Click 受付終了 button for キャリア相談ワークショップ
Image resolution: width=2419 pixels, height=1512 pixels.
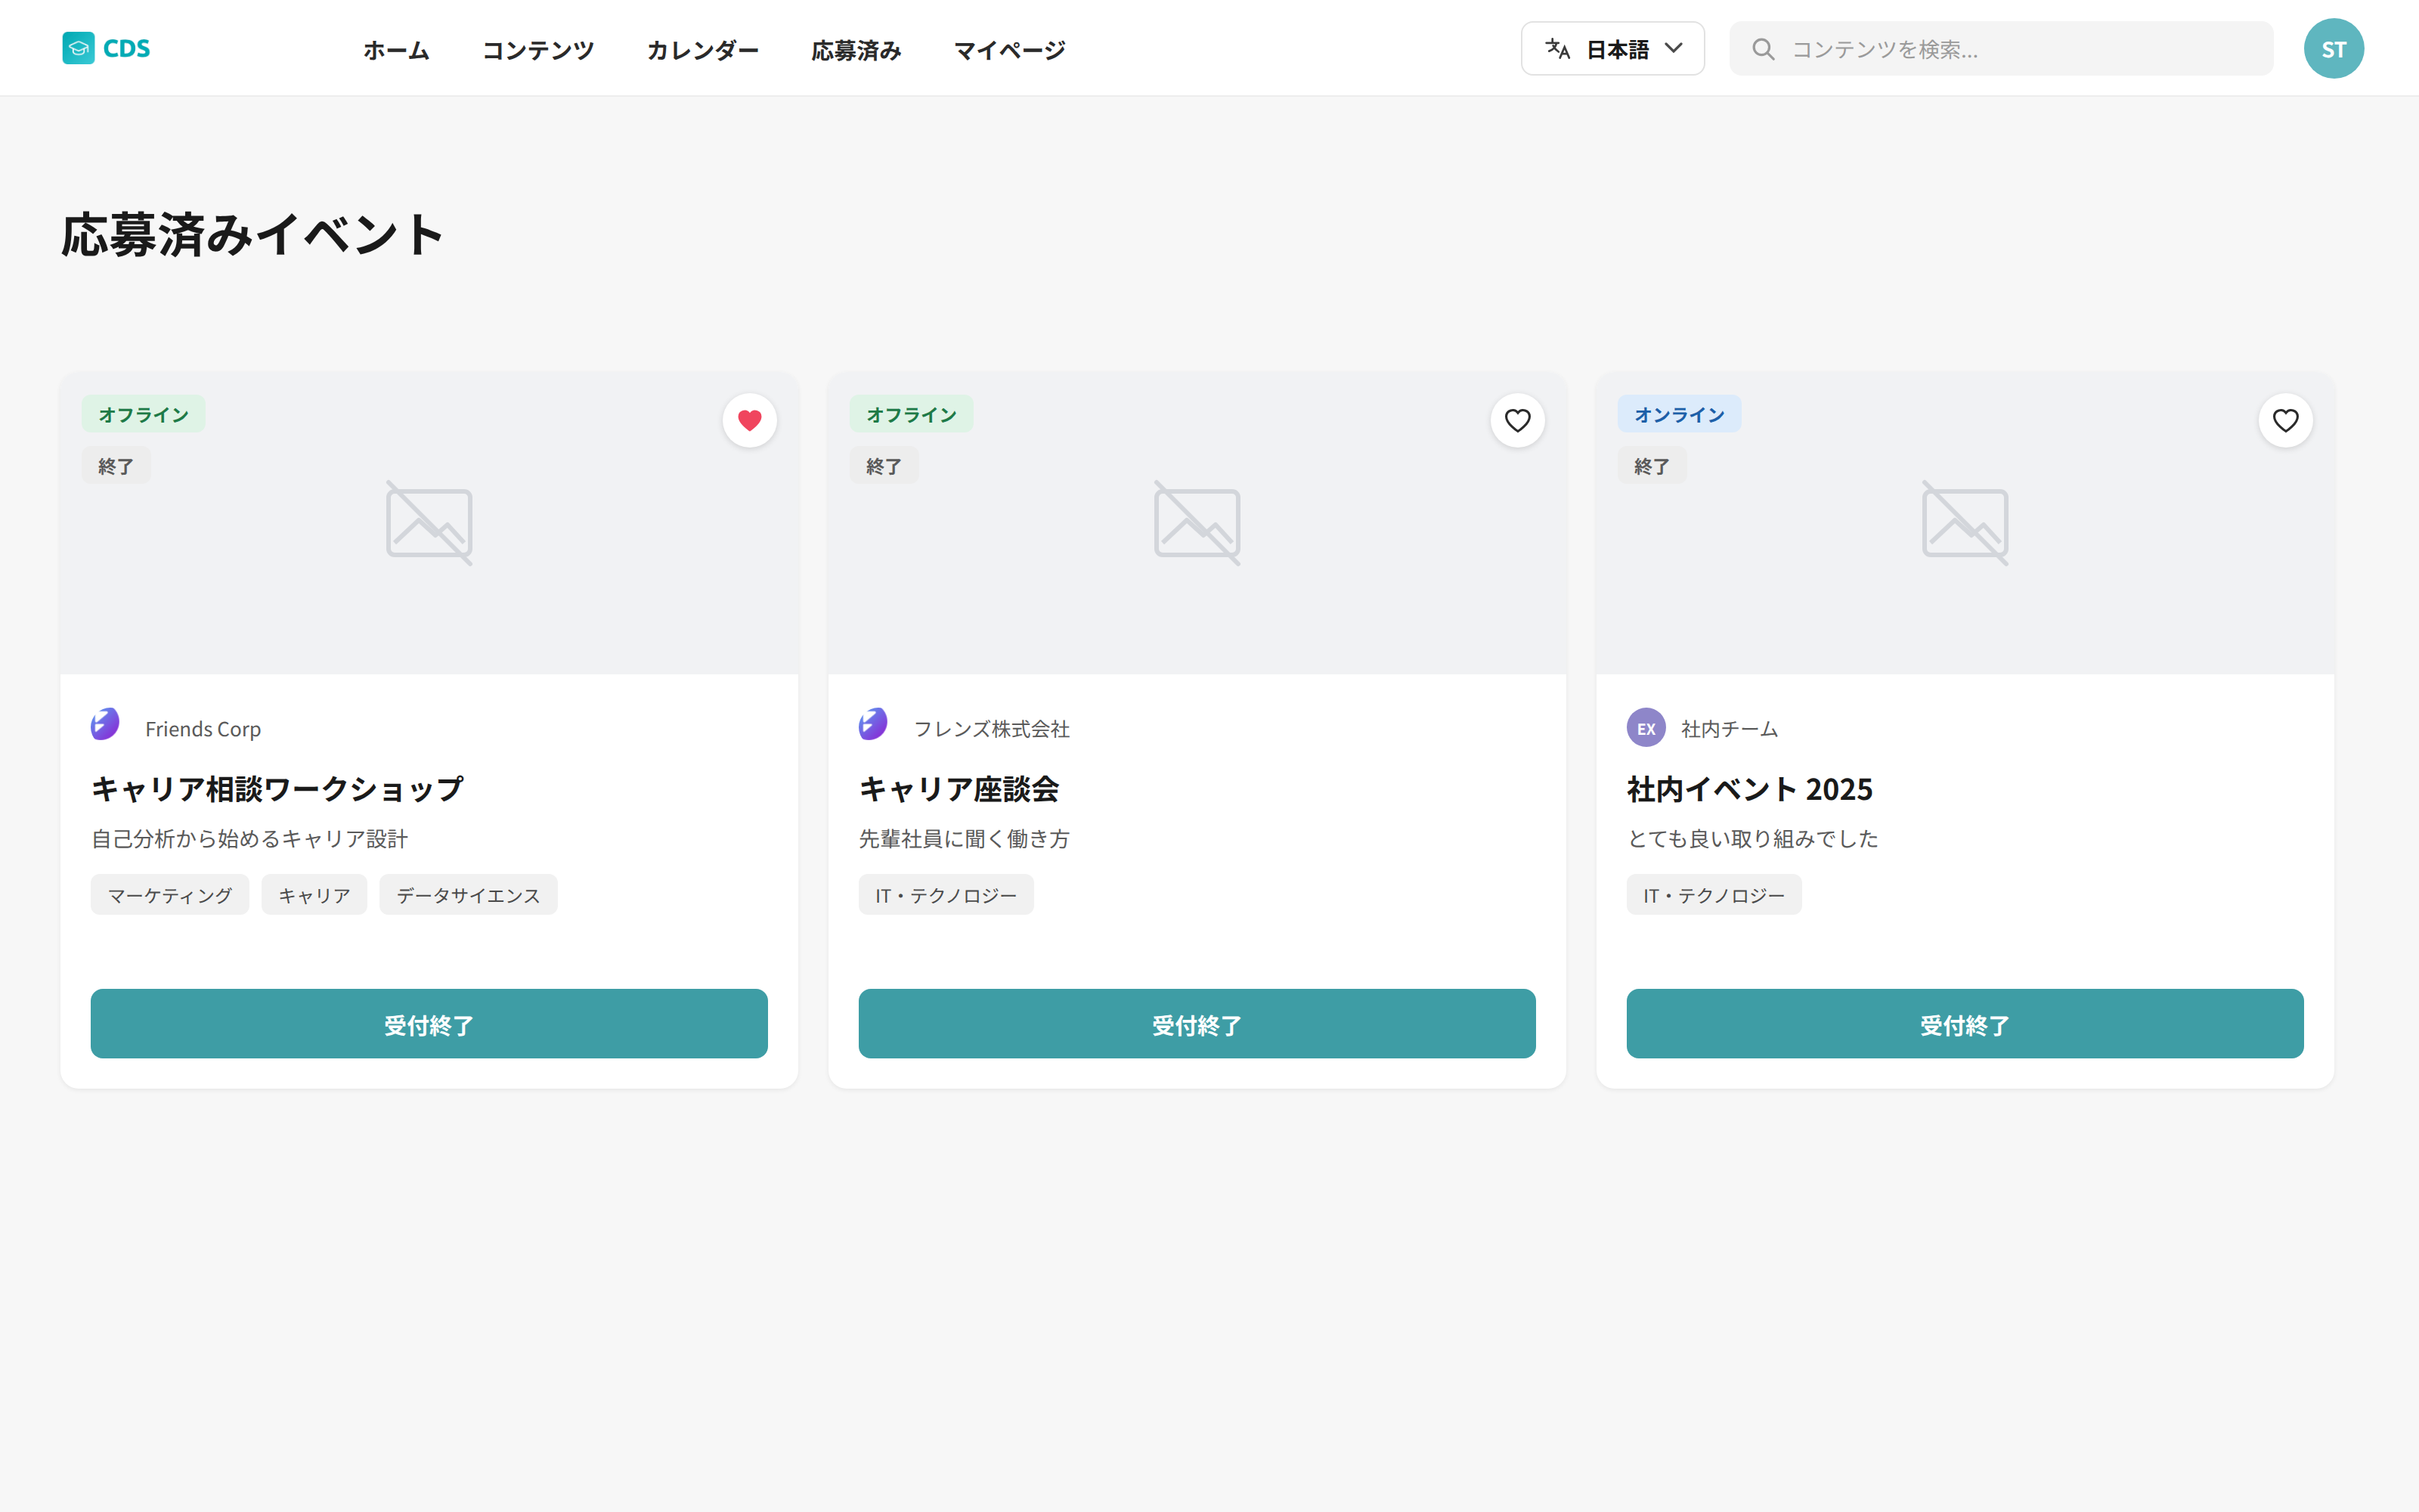coord(429,1023)
